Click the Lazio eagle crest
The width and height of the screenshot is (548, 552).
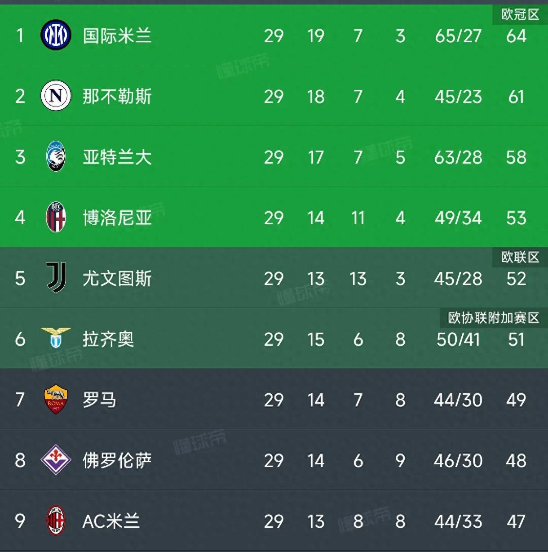coord(56,338)
